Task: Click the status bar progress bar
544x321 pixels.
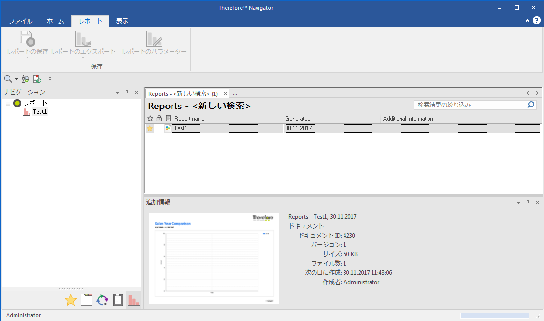Action: tap(495, 316)
